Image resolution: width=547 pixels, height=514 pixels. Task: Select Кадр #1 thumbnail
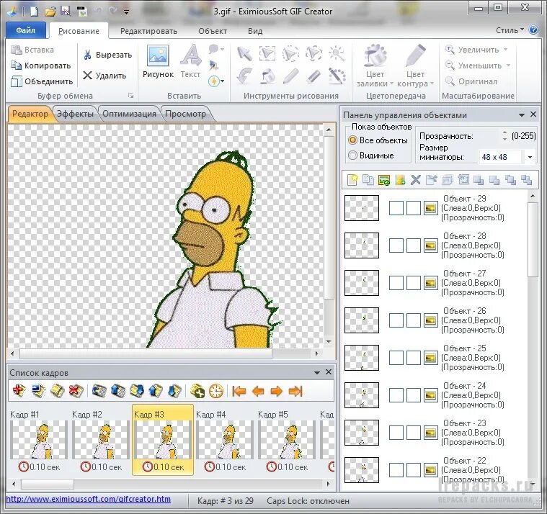39,440
